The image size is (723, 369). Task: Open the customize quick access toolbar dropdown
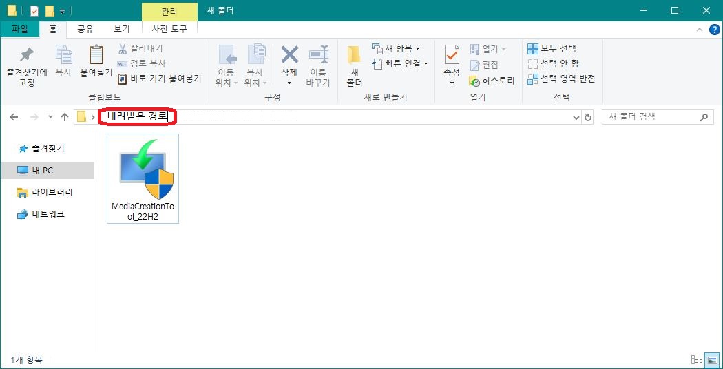[x=62, y=11]
